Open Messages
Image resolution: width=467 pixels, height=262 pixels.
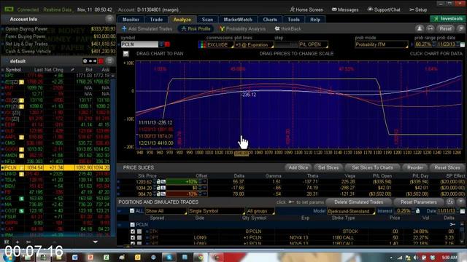point(345,9)
